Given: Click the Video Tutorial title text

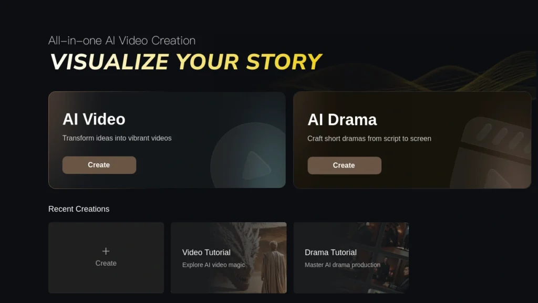Looking at the screenshot, I should [x=206, y=252].
